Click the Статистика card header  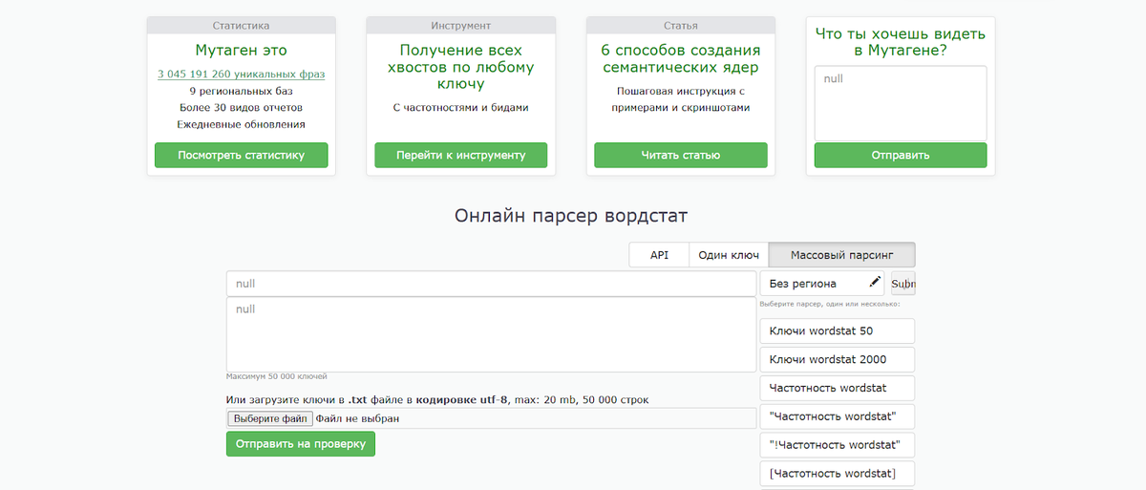[x=242, y=26]
